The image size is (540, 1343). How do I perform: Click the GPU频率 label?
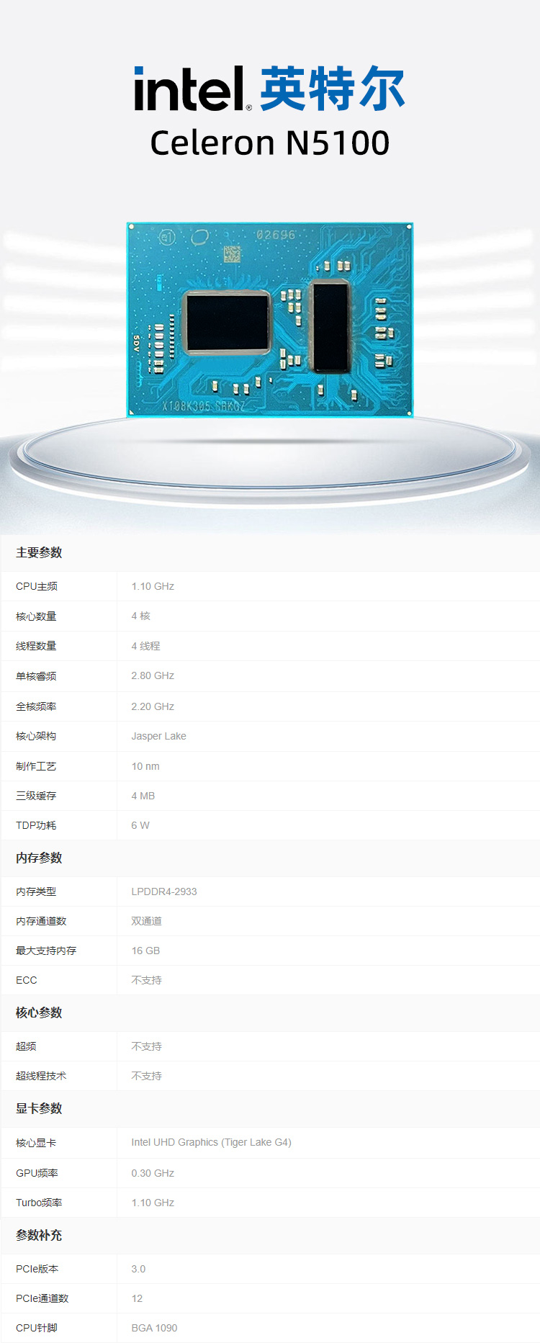pos(37,1173)
